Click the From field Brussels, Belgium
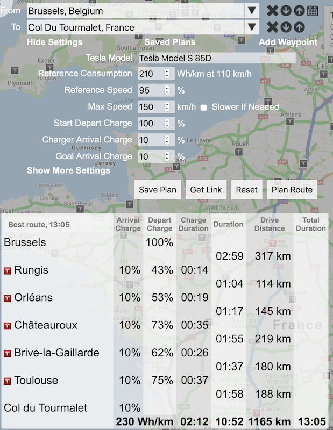Screen dimensions: 333x430 click(135, 11)
